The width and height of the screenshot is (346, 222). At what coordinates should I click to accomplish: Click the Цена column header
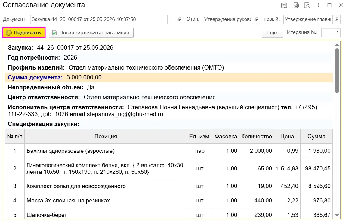(287, 136)
